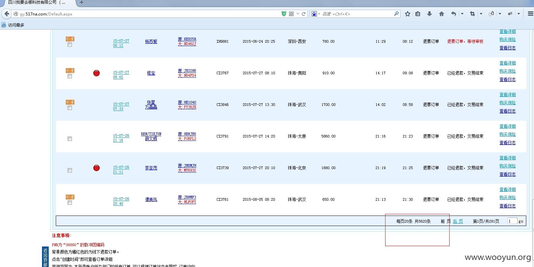Click amount 5860.00

click(328, 136)
